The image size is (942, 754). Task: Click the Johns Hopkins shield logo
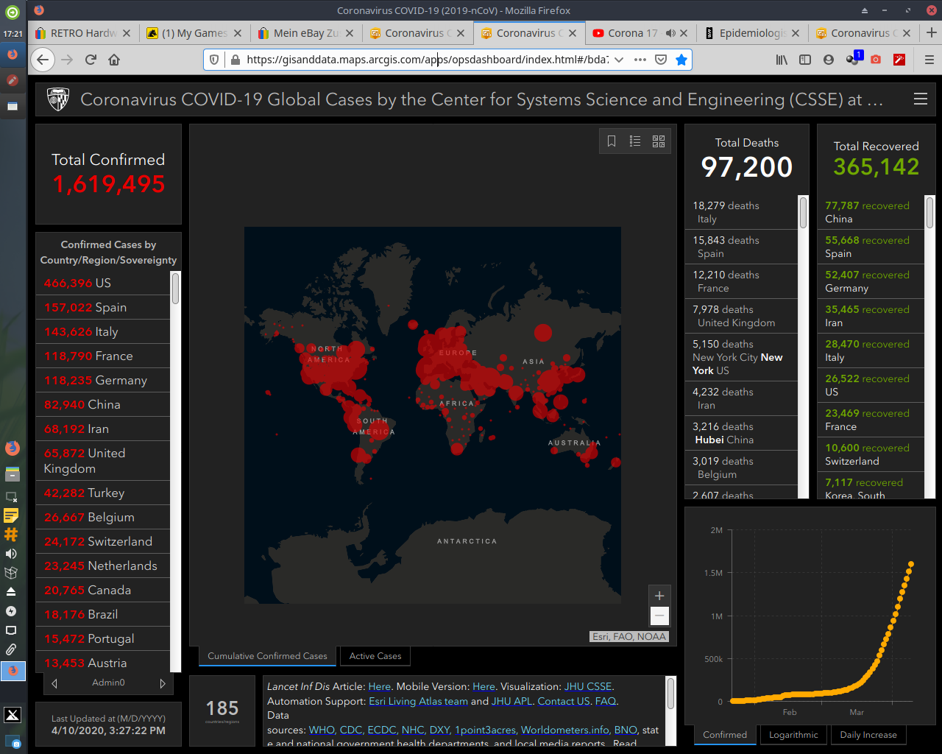point(58,99)
